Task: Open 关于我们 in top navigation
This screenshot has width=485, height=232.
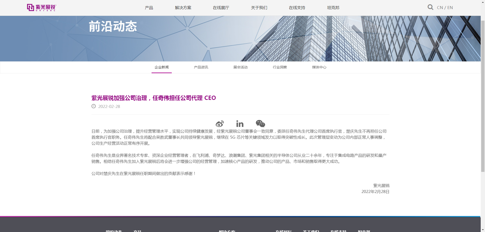Action: (x=259, y=8)
